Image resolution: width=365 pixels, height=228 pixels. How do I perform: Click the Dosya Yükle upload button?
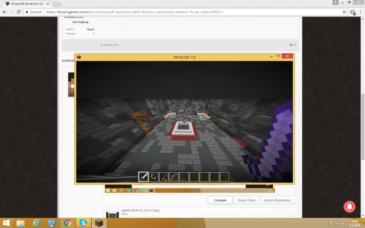246,200
